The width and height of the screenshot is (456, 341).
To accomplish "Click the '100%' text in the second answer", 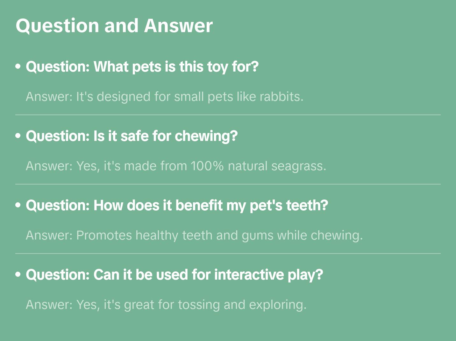I will click(x=207, y=166).
